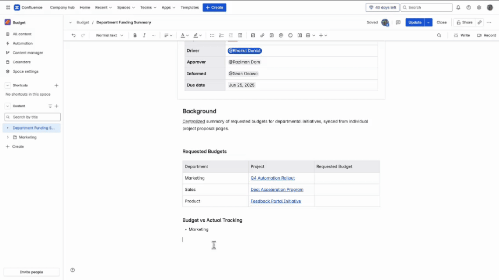Click the 40 days left trial button

click(382, 7)
